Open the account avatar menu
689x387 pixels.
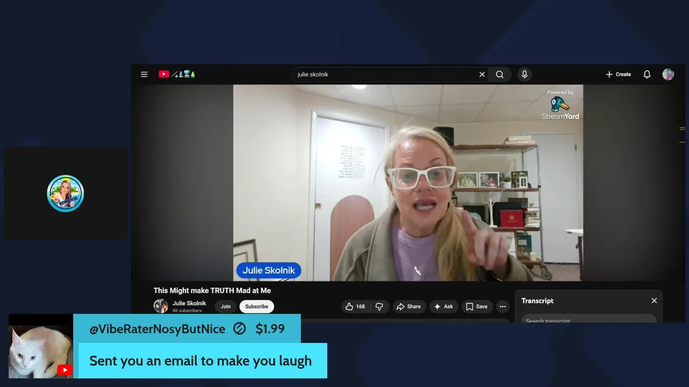tap(668, 74)
